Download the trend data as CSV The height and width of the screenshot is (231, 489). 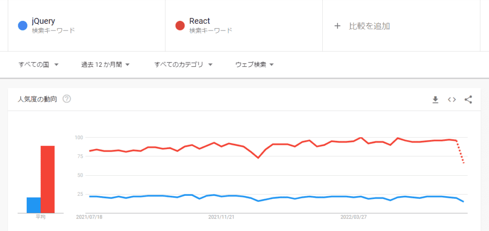click(x=435, y=100)
